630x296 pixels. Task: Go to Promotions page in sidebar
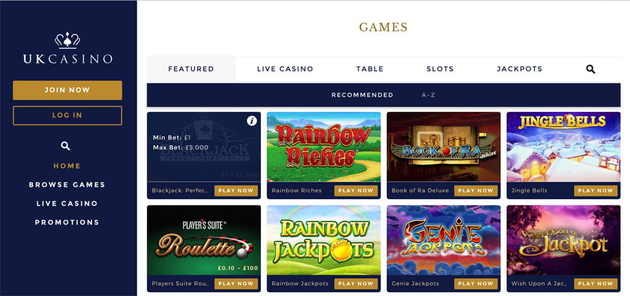(67, 222)
